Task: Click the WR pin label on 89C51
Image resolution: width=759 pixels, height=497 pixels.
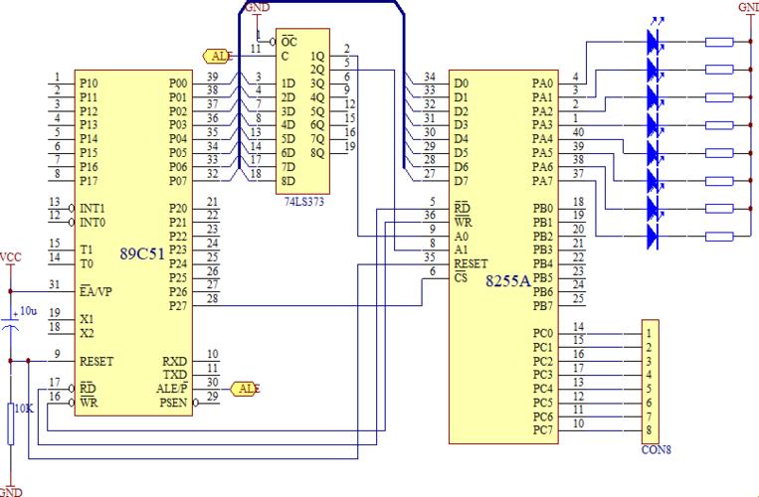Action: [x=89, y=403]
